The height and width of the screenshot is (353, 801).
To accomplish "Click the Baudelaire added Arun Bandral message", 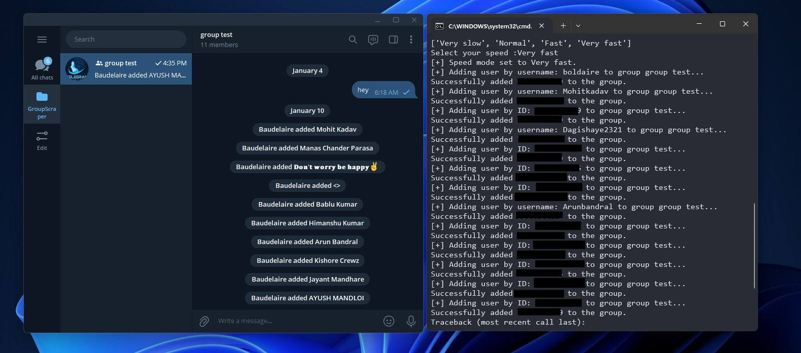I will click(x=307, y=242).
